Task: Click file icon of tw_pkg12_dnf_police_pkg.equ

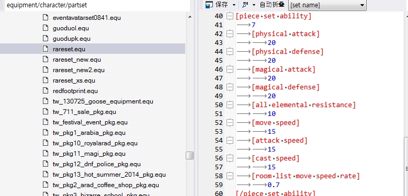Action: [x=46, y=164]
